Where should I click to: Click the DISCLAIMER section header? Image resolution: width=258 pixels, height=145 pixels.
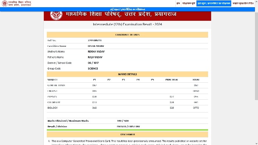click(x=127, y=134)
